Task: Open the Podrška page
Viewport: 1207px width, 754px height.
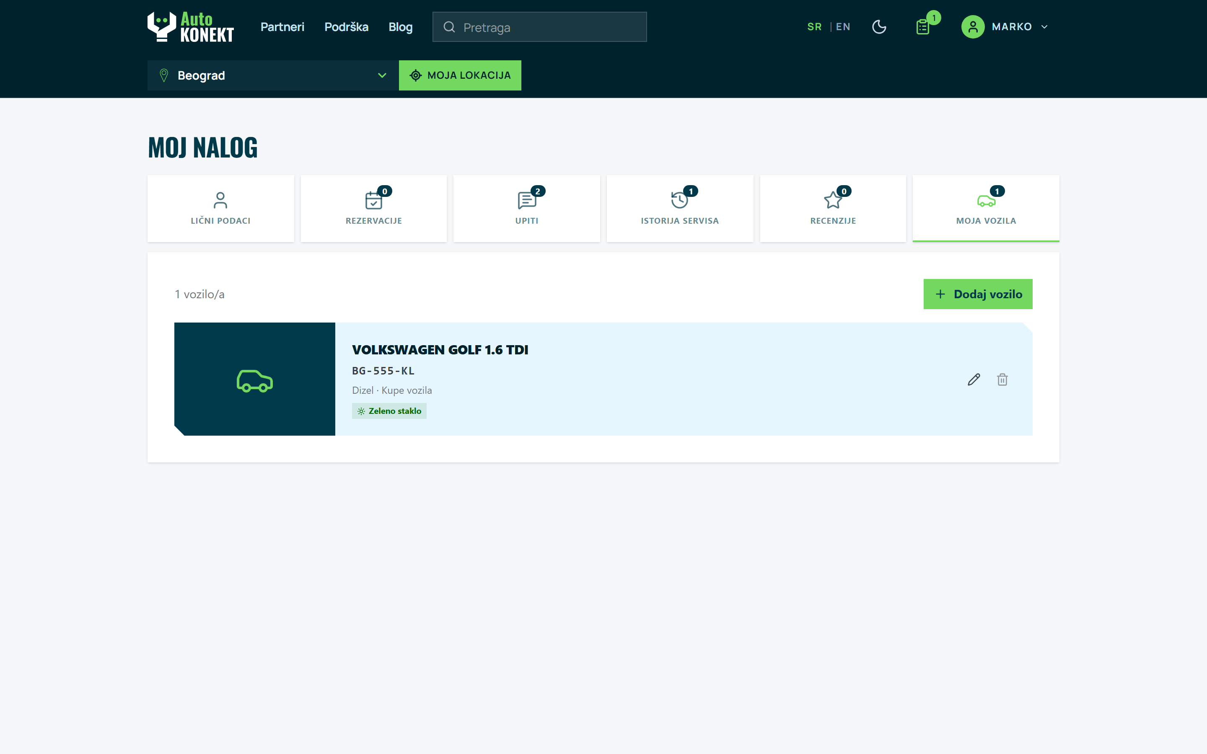Action: (x=346, y=27)
